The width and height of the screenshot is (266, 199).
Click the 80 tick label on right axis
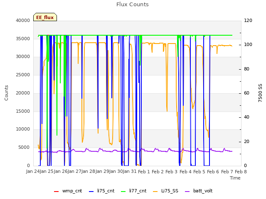[x=246, y=69]
